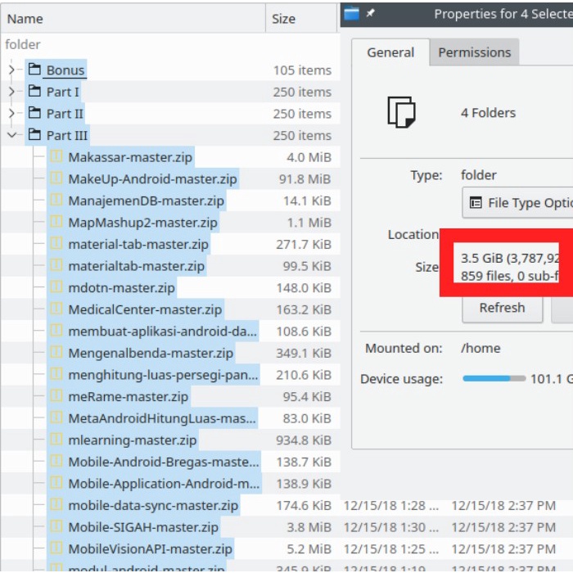Select MakeUp-Android-master.zip file name
The width and height of the screenshot is (573, 573).
[152, 179]
